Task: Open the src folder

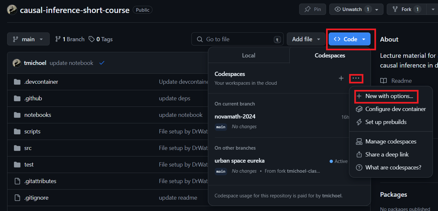Action: pos(28,148)
